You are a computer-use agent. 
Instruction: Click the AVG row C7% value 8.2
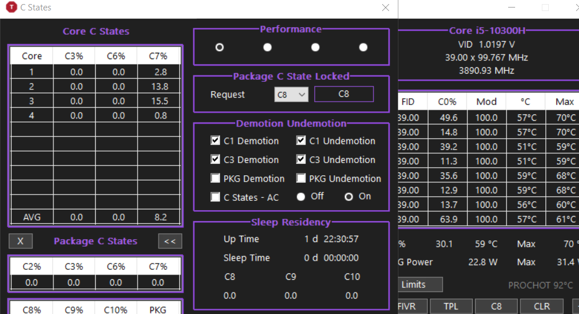coord(161,217)
